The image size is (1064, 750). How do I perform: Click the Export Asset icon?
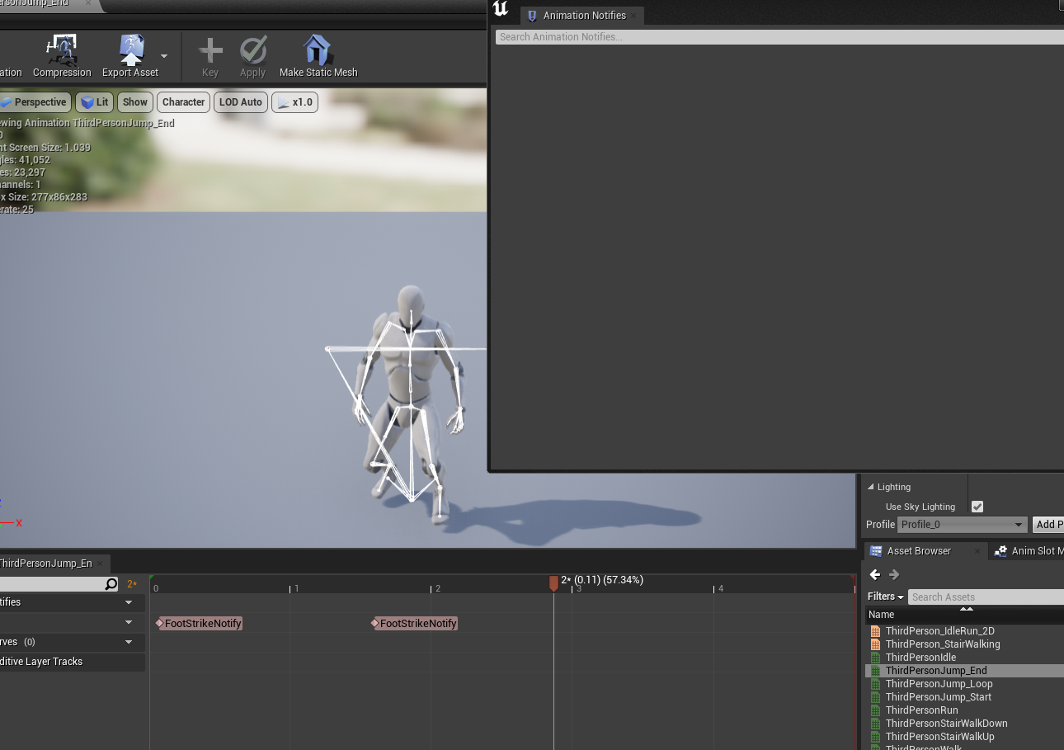tap(130, 51)
